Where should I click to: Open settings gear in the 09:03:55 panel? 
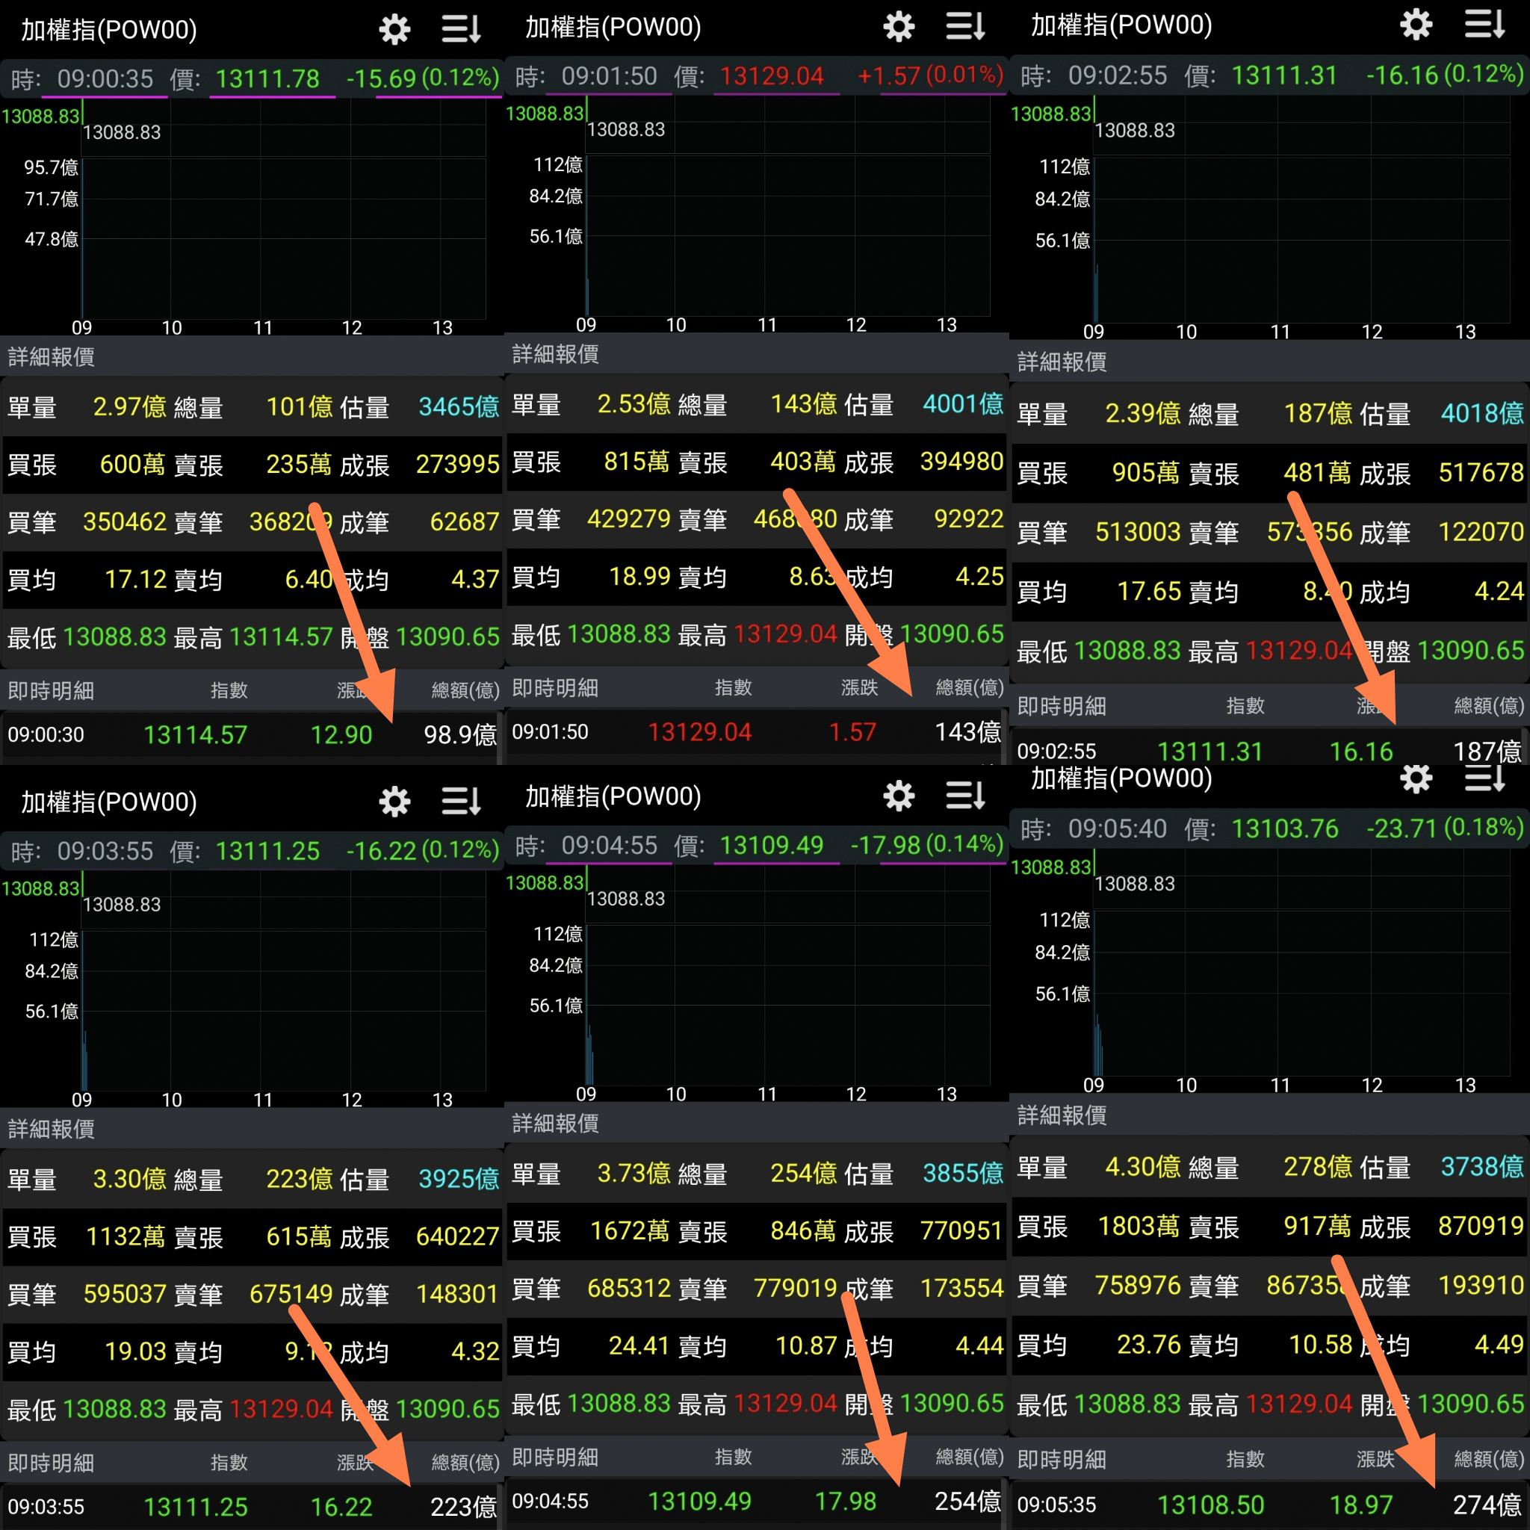pyautogui.click(x=394, y=802)
